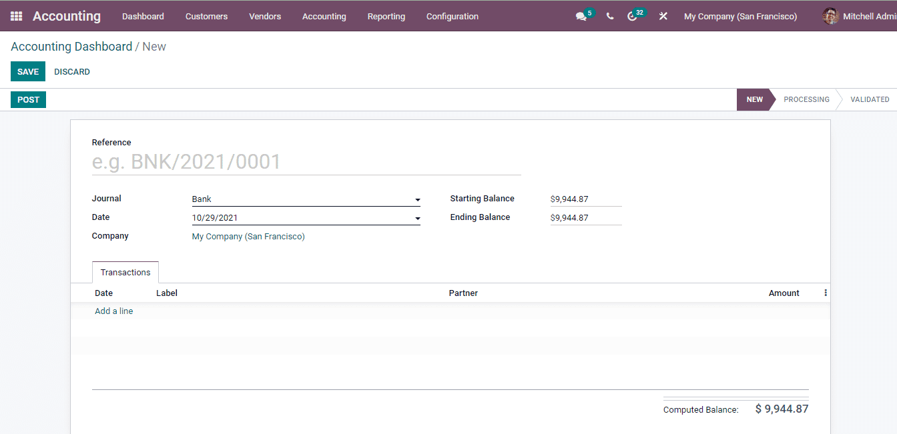This screenshot has width=897, height=434.
Task: Click the POST button
Action: coord(28,99)
